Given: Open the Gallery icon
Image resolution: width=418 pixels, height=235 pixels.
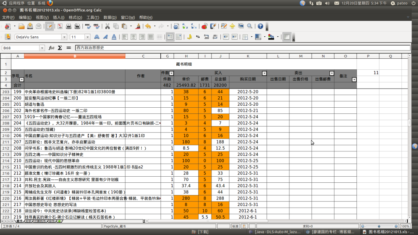Looking at the screenshot, I should [241, 26].
